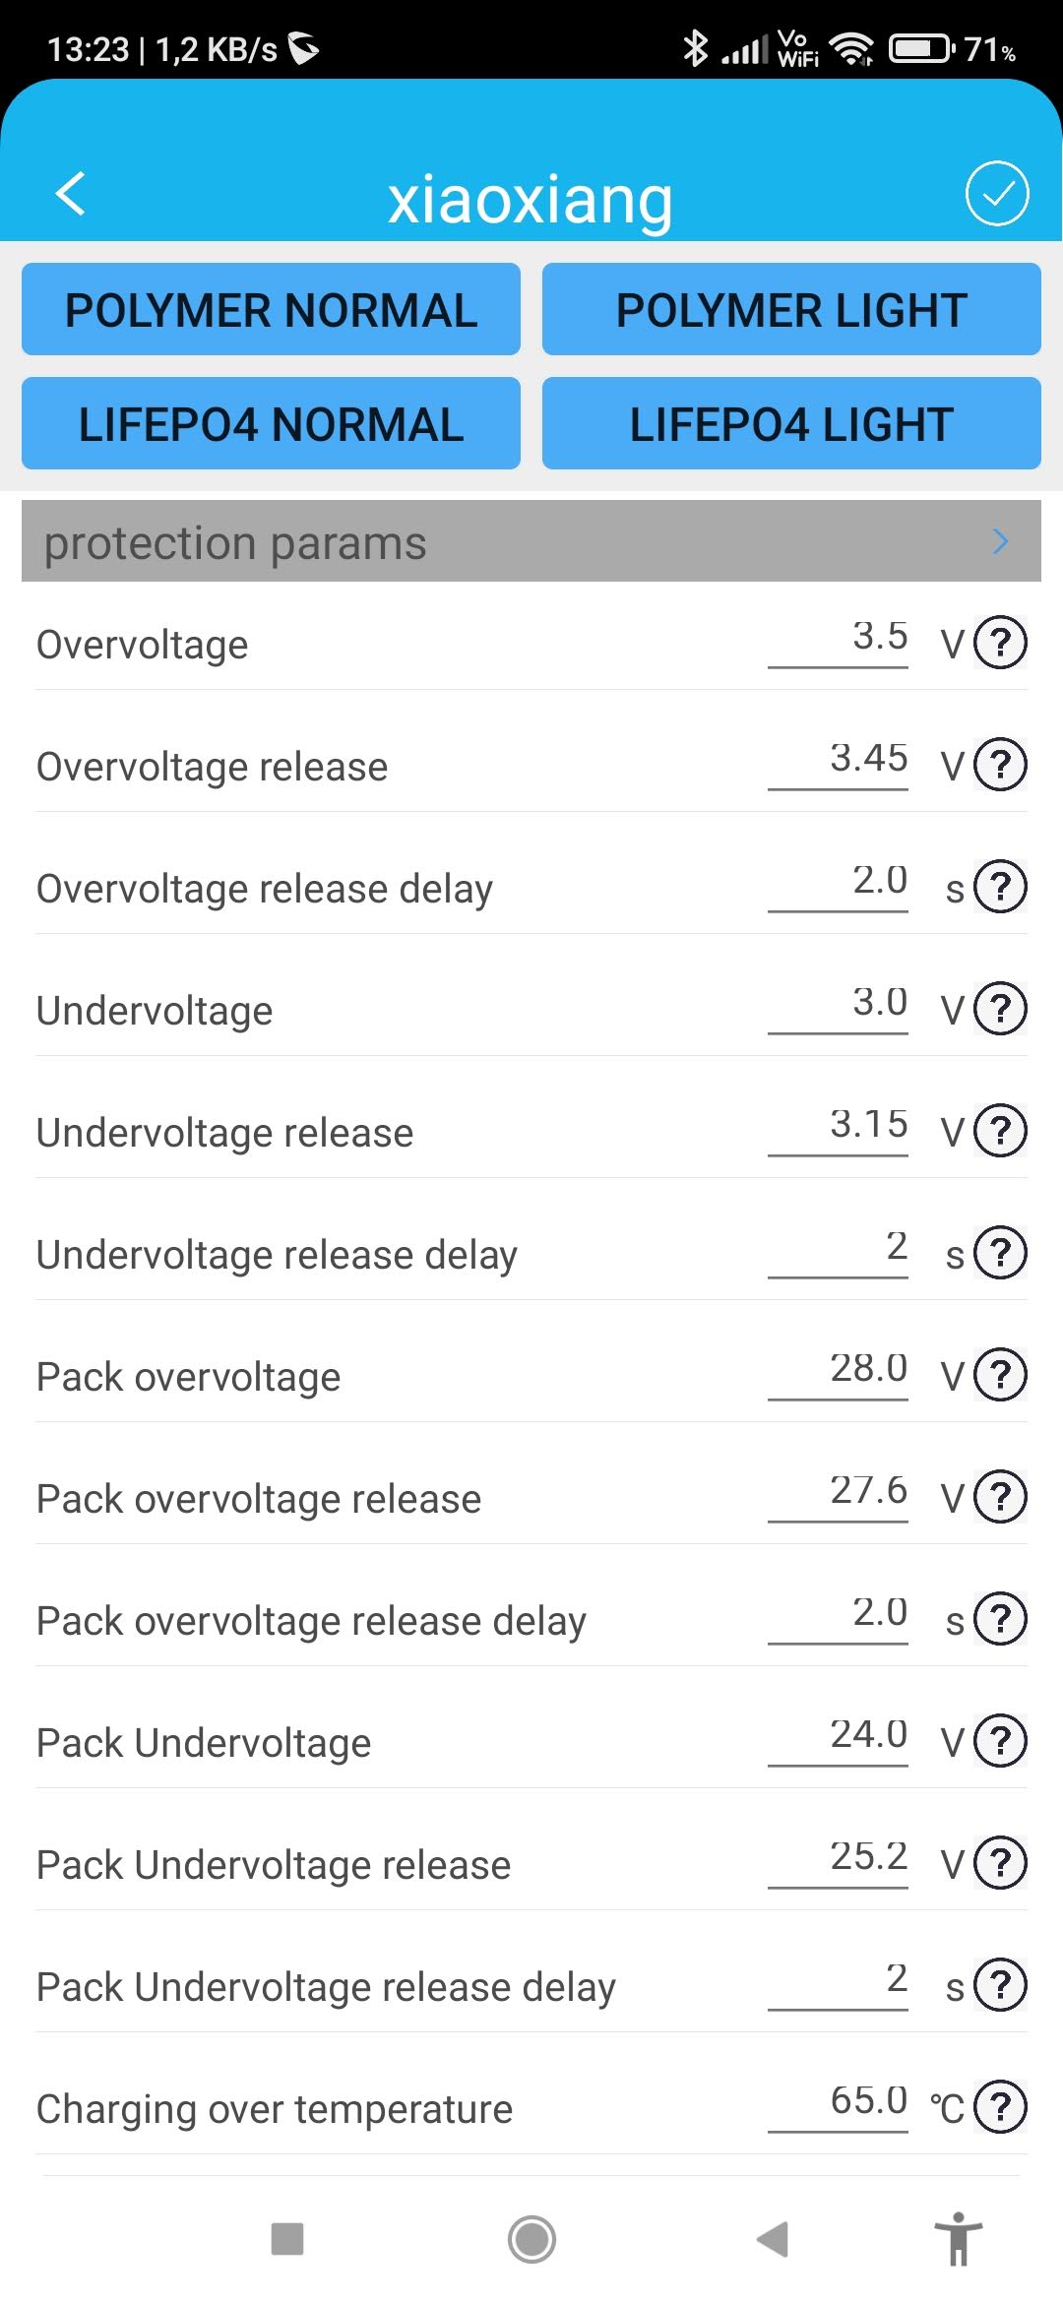Apply the POLYMER NORMAL preset
The height and width of the screenshot is (2303, 1063).
[x=271, y=309]
